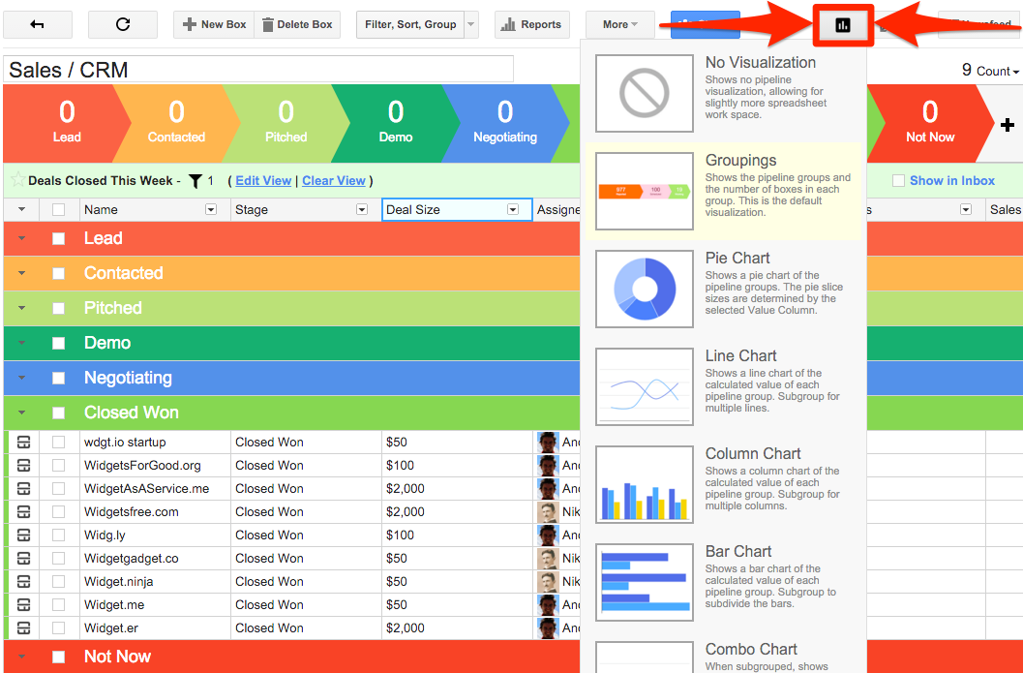Click assignee avatar in wdgt.io startup row
This screenshot has height=673, width=1023.
tap(548, 442)
